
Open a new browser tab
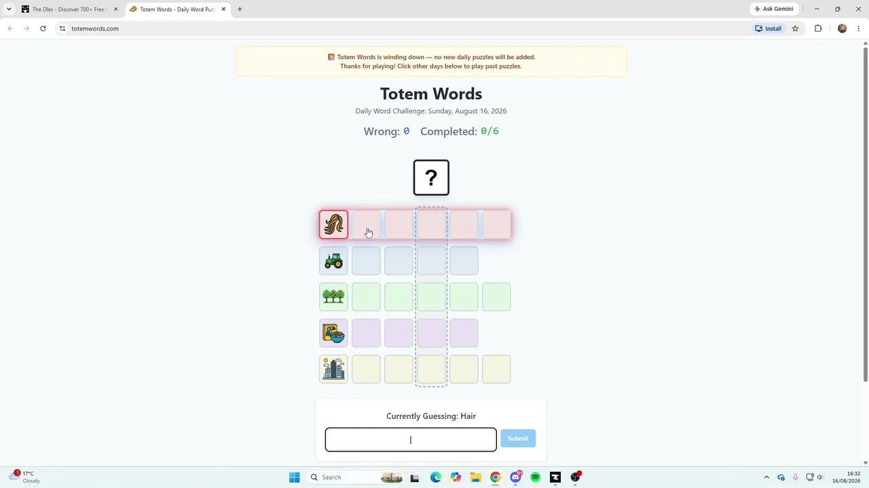click(240, 9)
